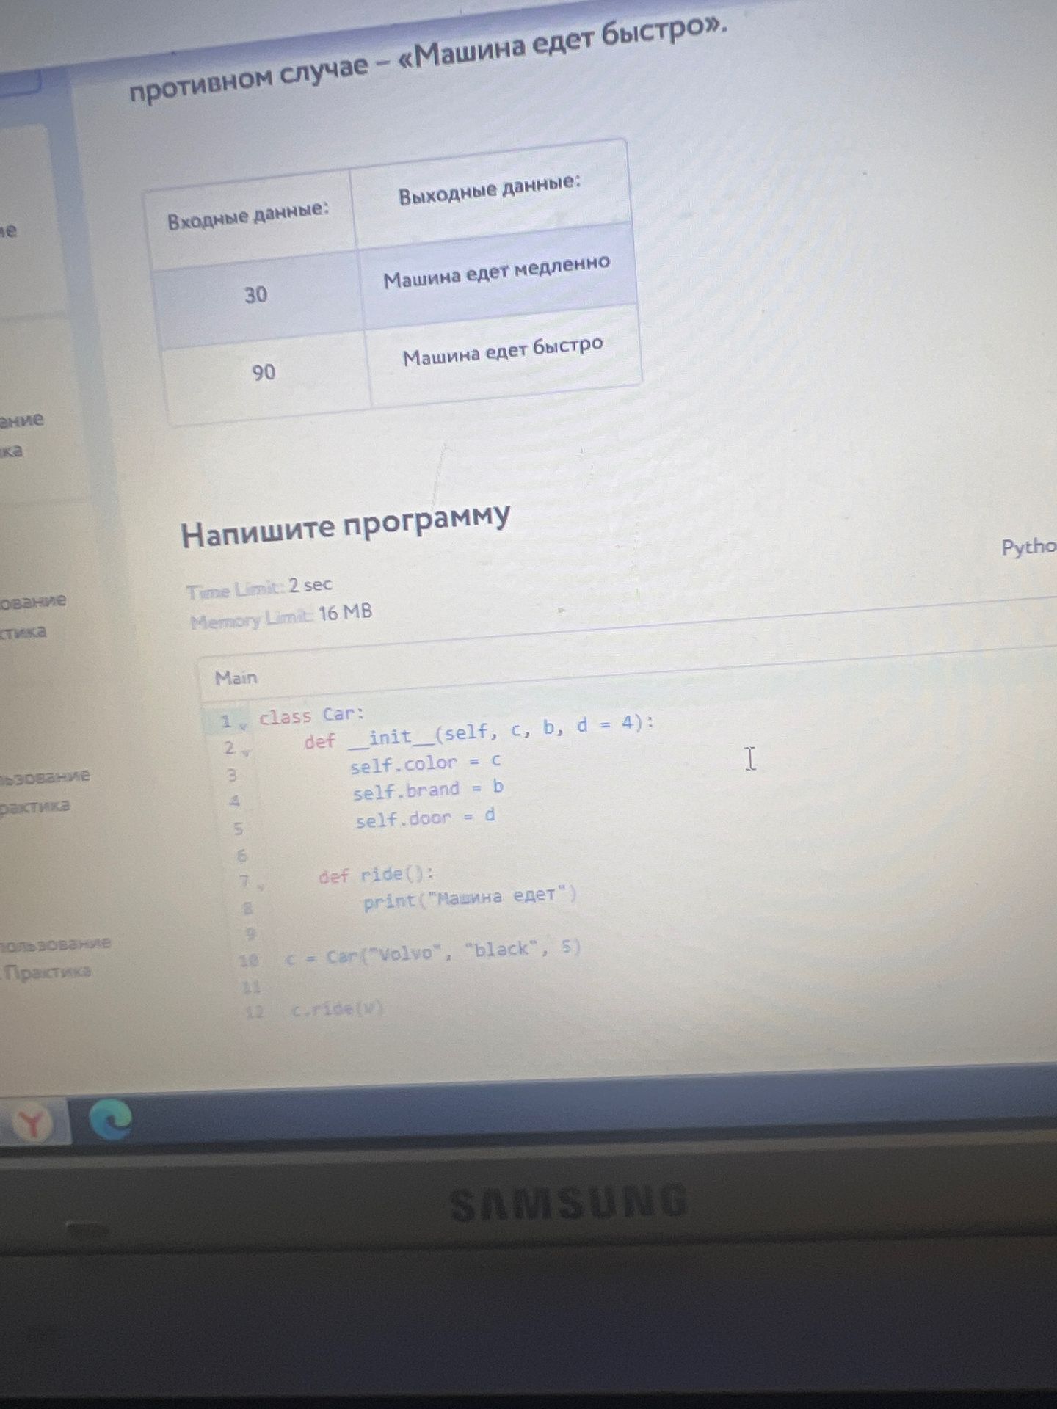This screenshot has height=1409, width=1057.
Task: Collapse the __init__ method fold arrow
Action: pyautogui.click(x=247, y=751)
